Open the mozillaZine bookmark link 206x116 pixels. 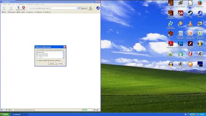[38, 12]
